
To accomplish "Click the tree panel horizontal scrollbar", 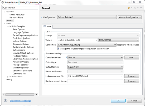I will [x=20, y=95].
